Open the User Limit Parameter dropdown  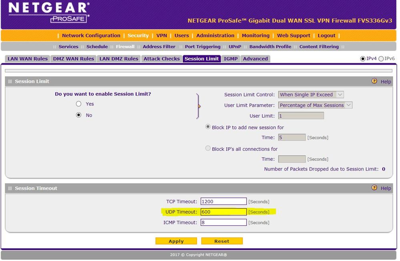(315, 105)
